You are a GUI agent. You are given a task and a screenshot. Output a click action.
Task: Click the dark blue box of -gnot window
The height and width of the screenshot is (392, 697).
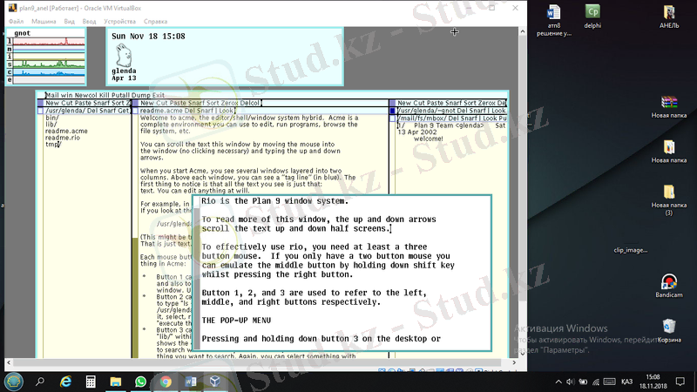(x=393, y=111)
